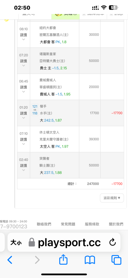
Task: Tap the lock icon in address bar
Action: [x=32, y=242]
